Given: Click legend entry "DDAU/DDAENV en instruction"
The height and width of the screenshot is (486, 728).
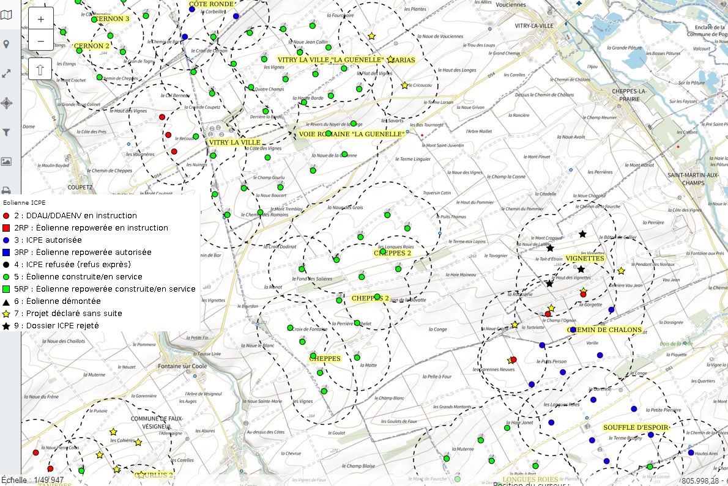Looking at the screenshot, I should [x=75, y=216].
